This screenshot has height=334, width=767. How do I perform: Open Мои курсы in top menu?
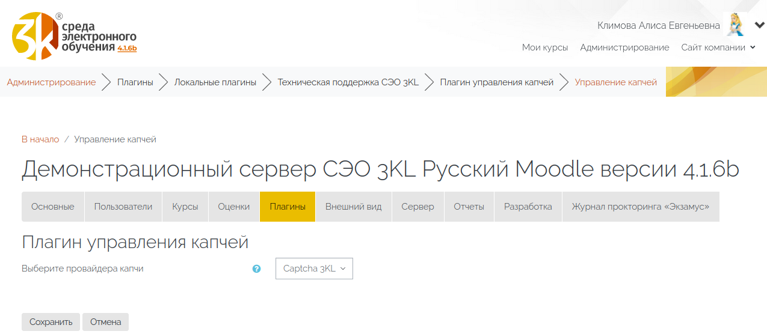pyautogui.click(x=545, y=47)
